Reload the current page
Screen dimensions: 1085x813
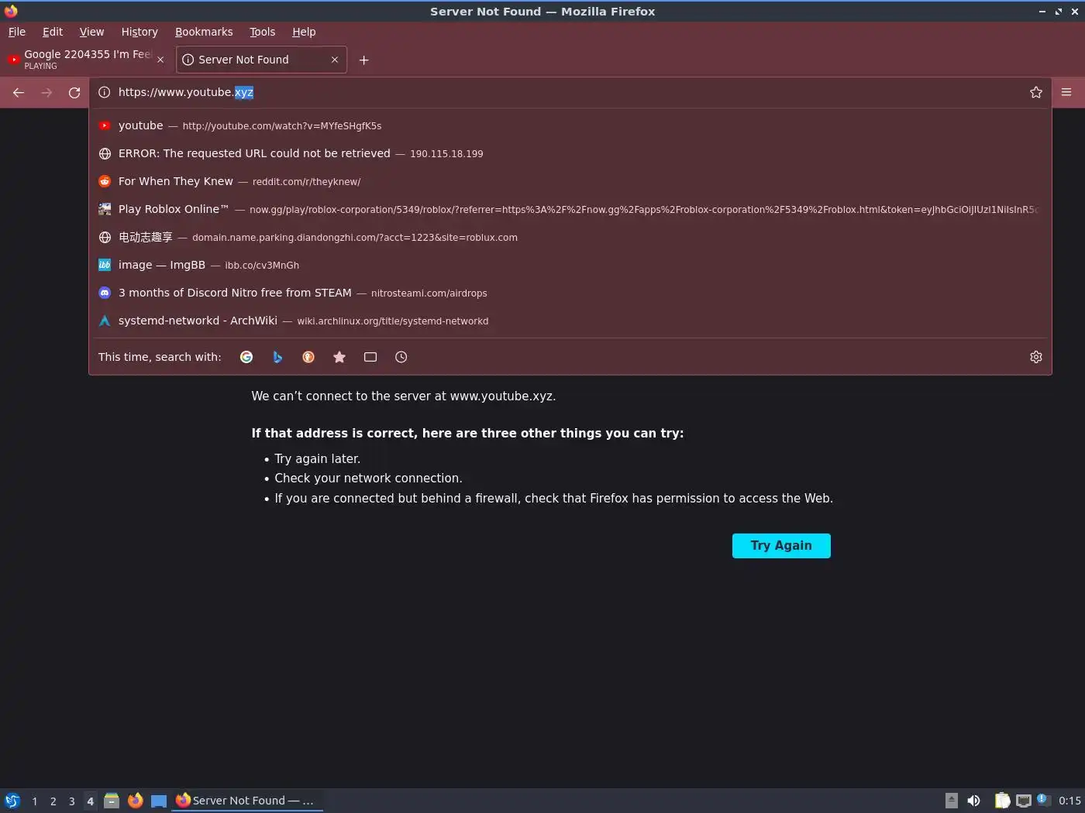click(74, 93)
